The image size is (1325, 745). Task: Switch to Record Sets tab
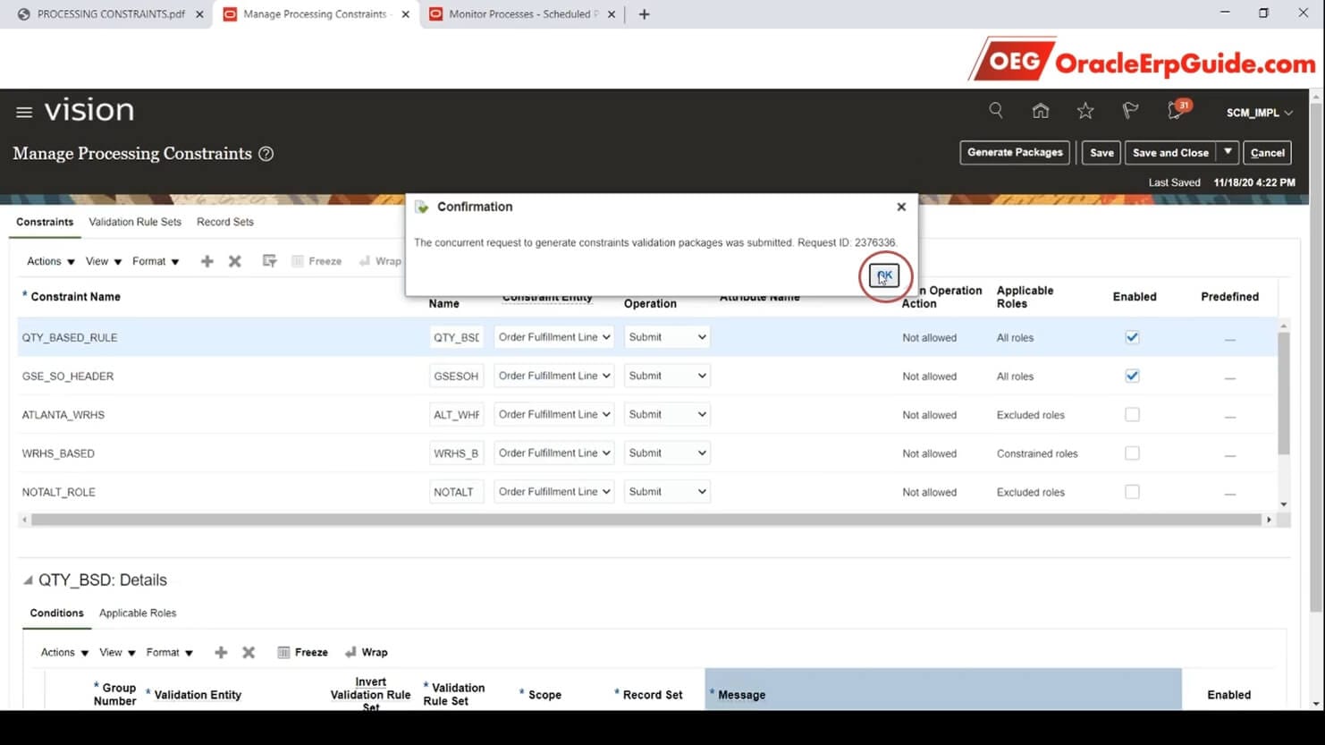[x=225, y=222]
